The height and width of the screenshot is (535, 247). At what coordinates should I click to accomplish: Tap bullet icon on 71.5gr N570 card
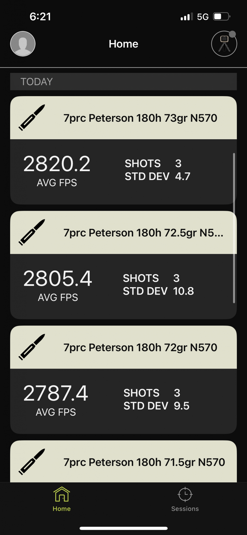click(32, 462)
